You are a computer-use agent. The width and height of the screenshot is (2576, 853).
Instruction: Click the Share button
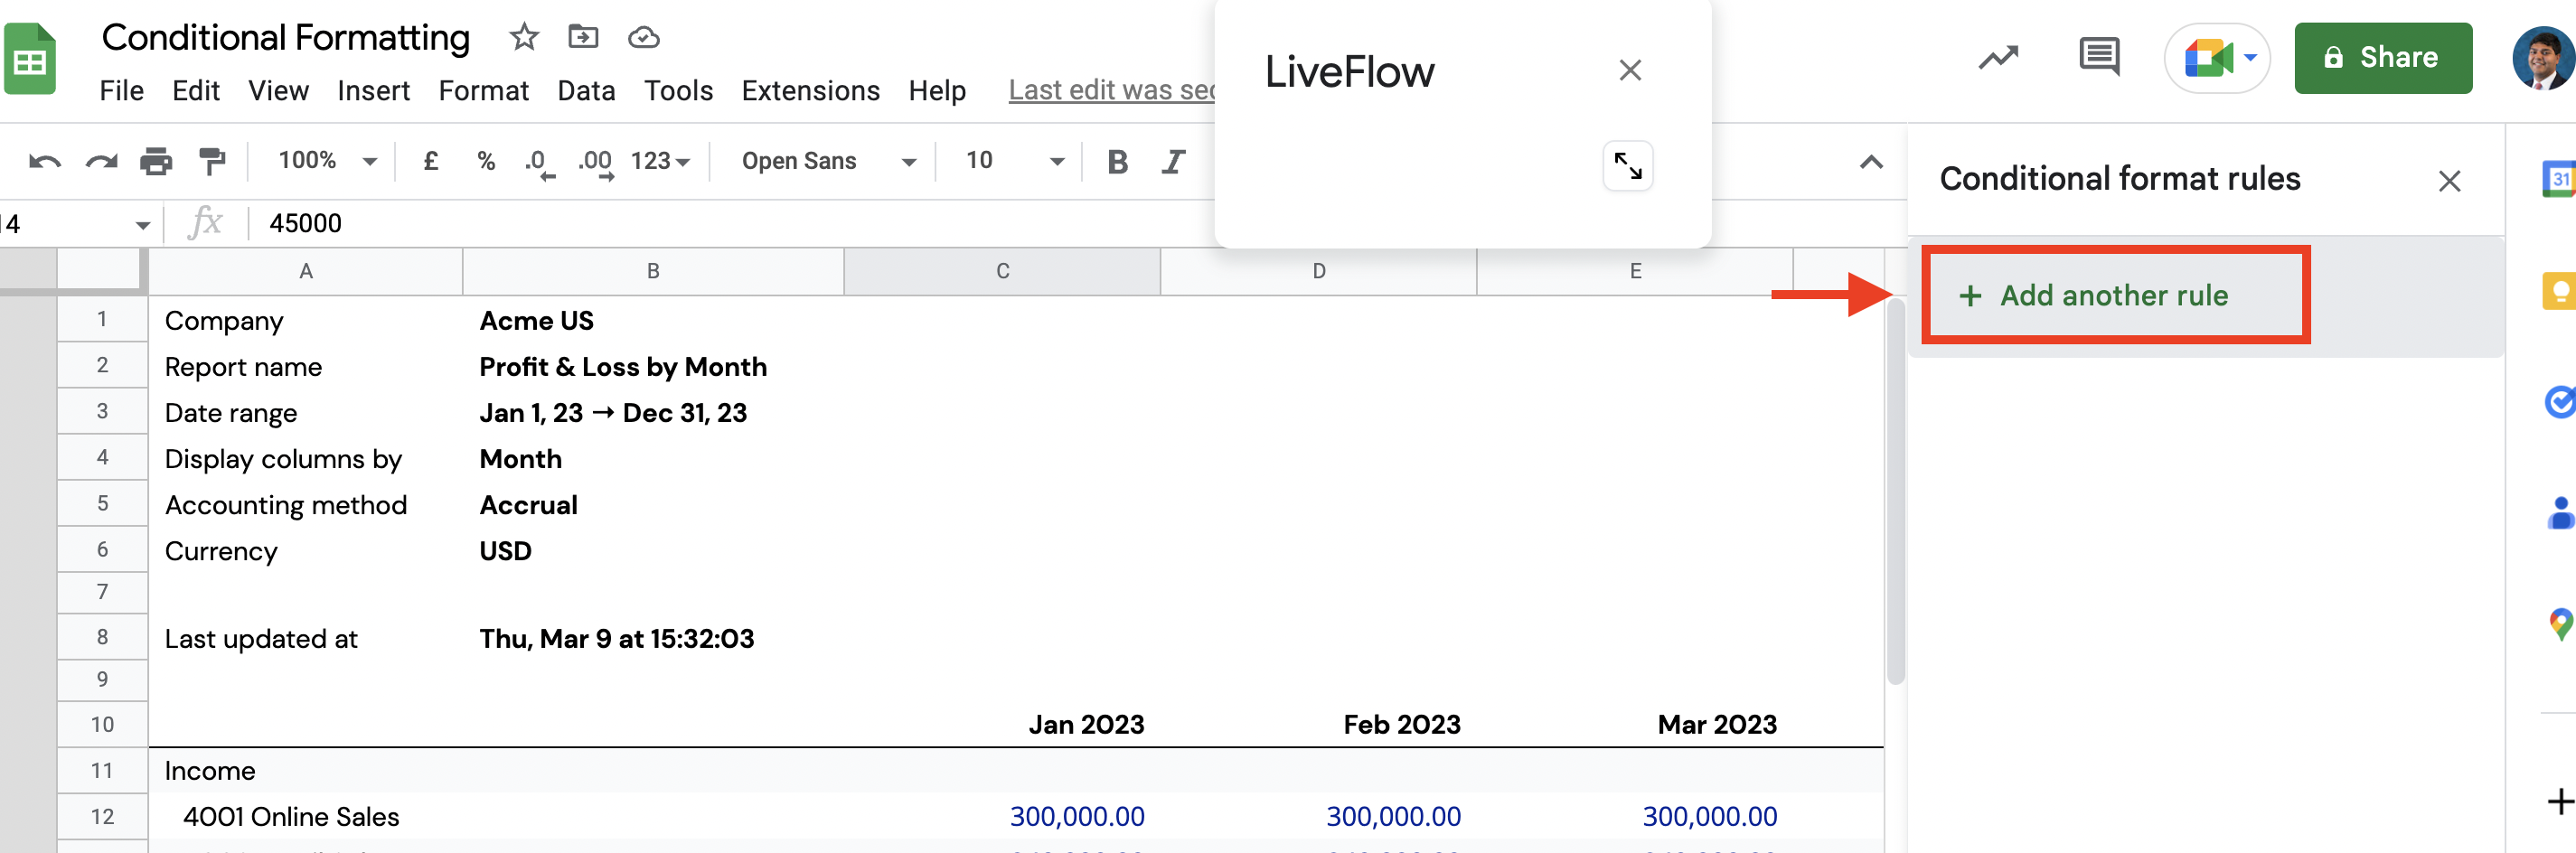(2383, 58)
